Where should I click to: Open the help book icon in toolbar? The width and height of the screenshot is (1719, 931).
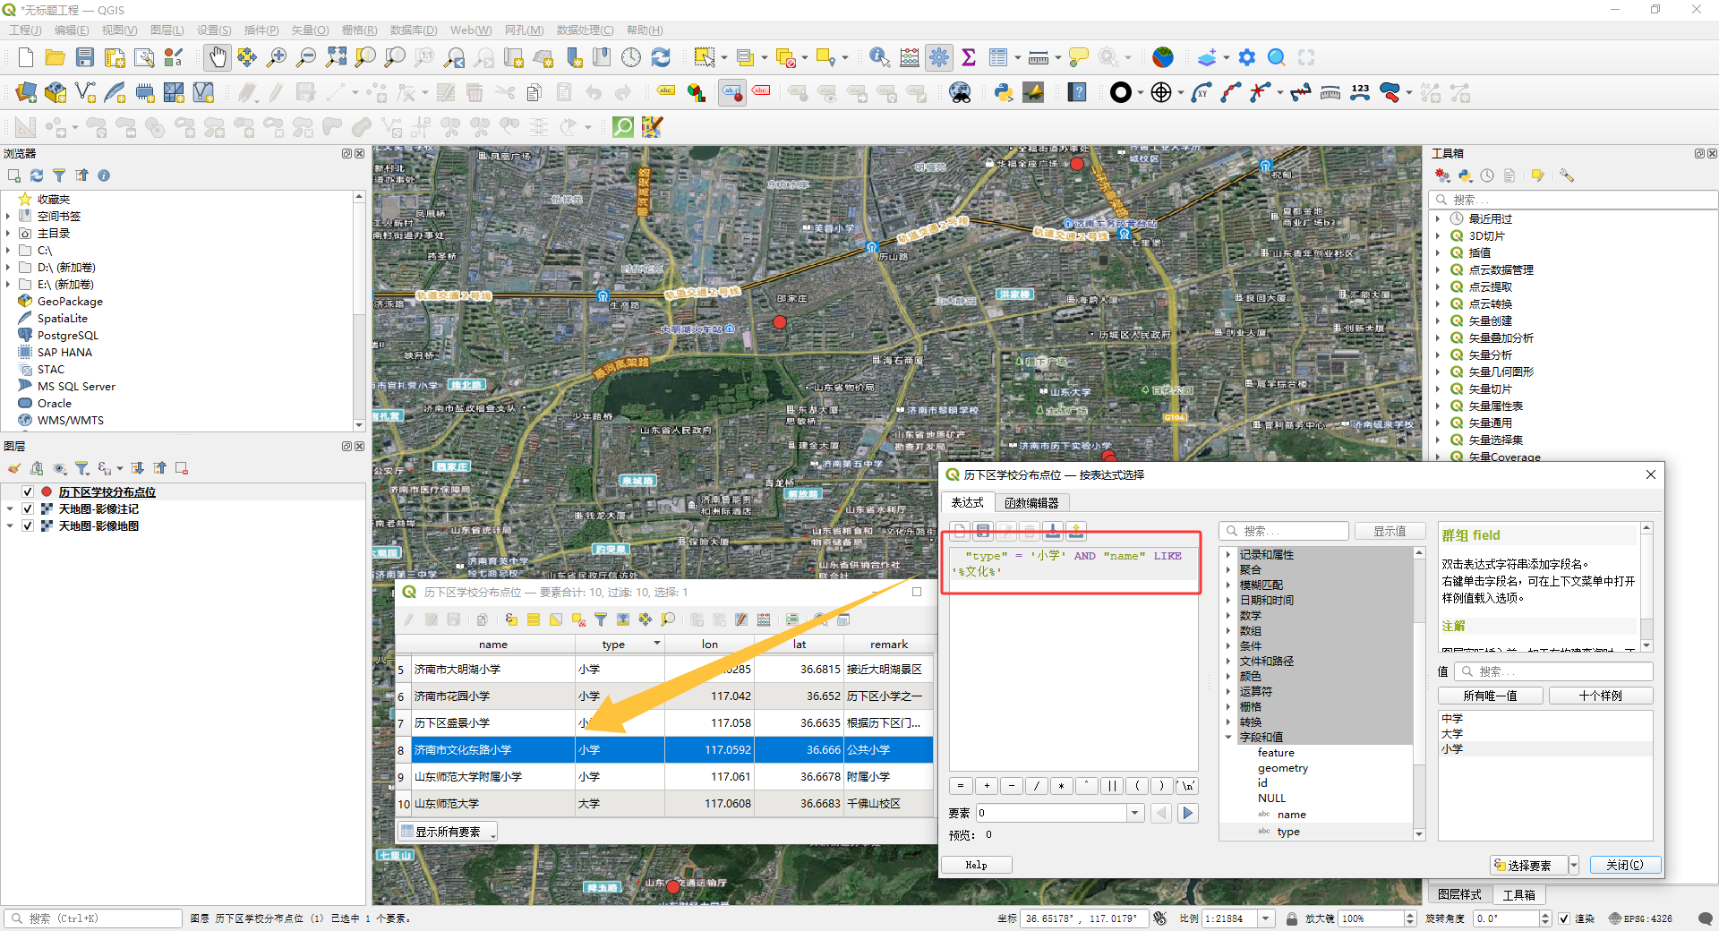(x=1077, y=92)
